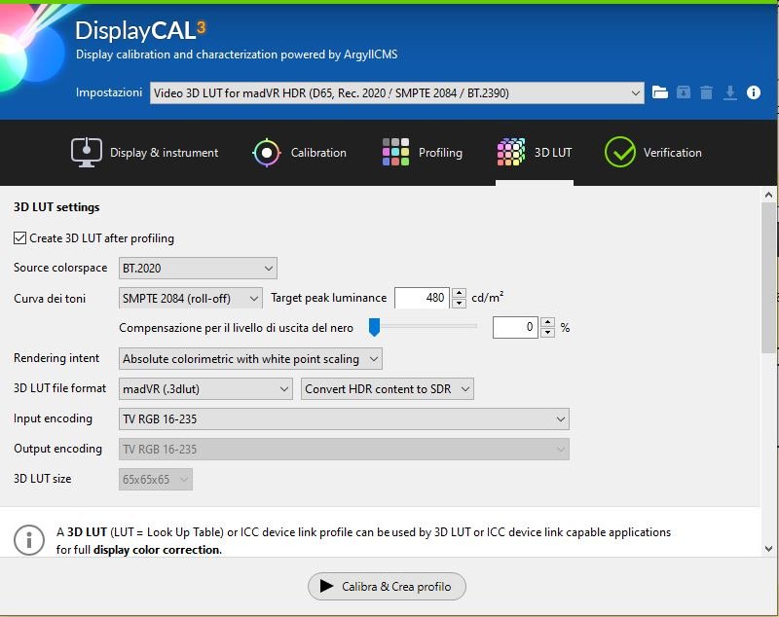Screen dimensions: 779x617
Task: Click the vertical scrollbar up arrow
Action: click(768, 195)
